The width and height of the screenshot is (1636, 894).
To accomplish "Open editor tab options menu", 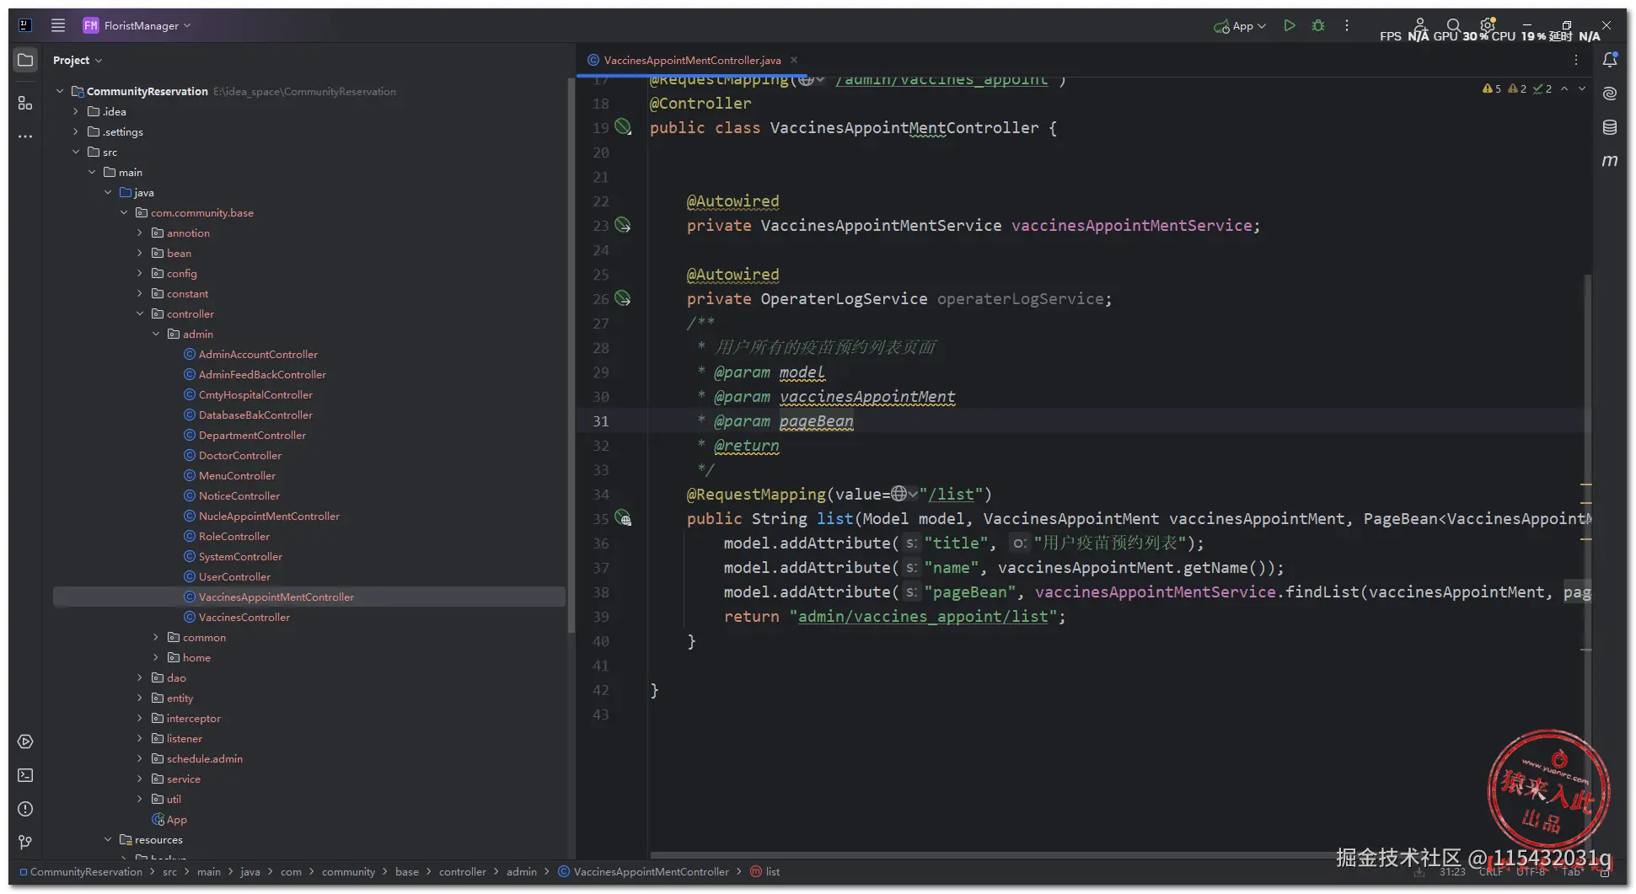I will tap(1576, 60).
